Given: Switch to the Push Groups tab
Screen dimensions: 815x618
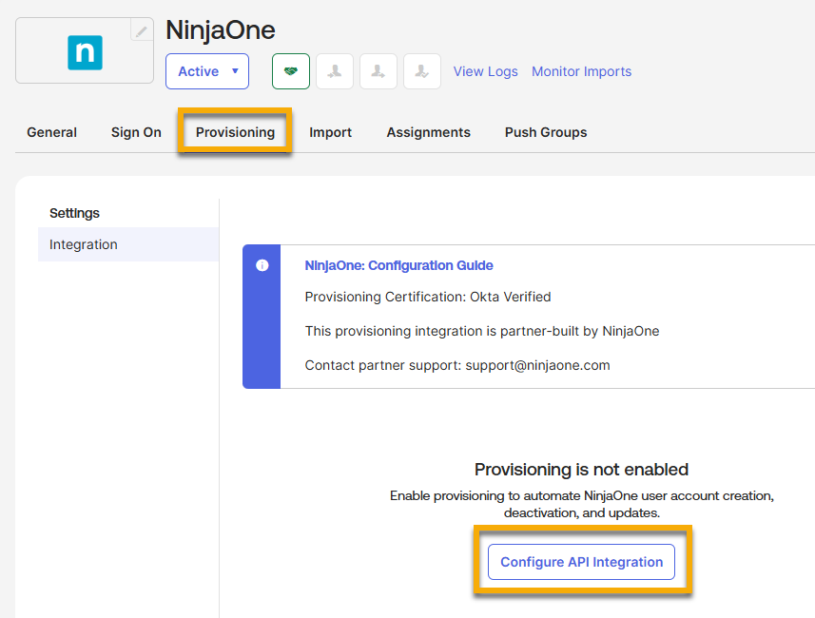Looking at the screenshot, I should (545, 132).
